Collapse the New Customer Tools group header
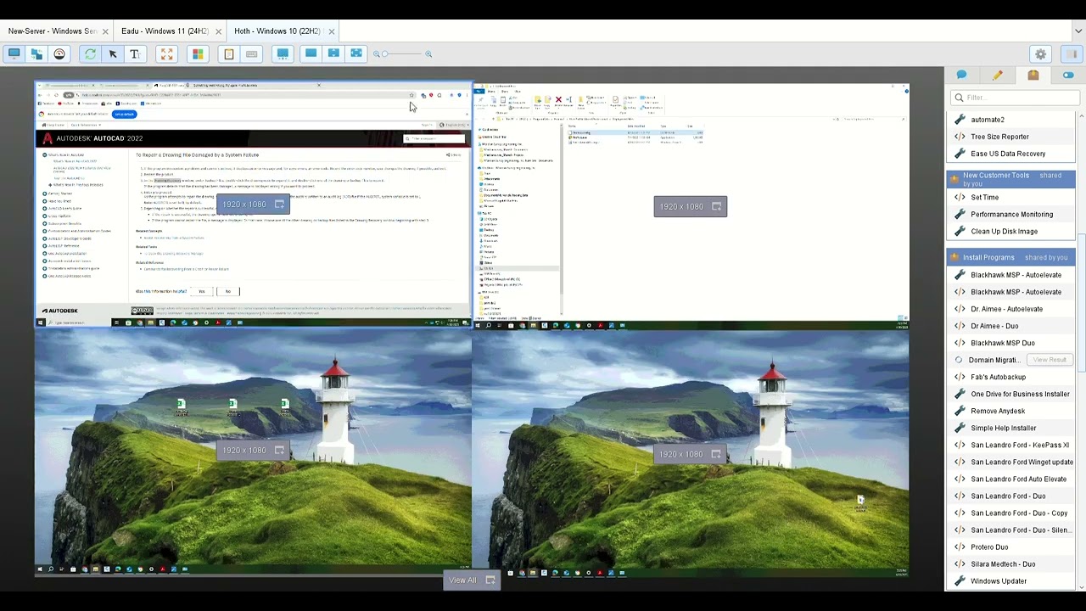Screen dimensions: 1086x611 (x=1011, y=179)
